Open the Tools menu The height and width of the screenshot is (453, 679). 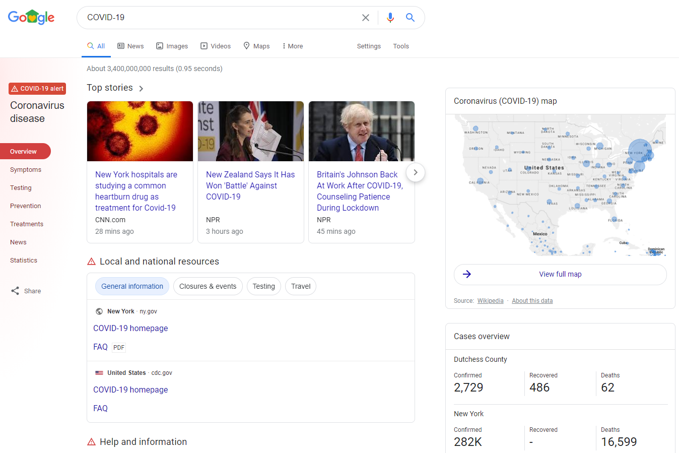coord(401,46)
